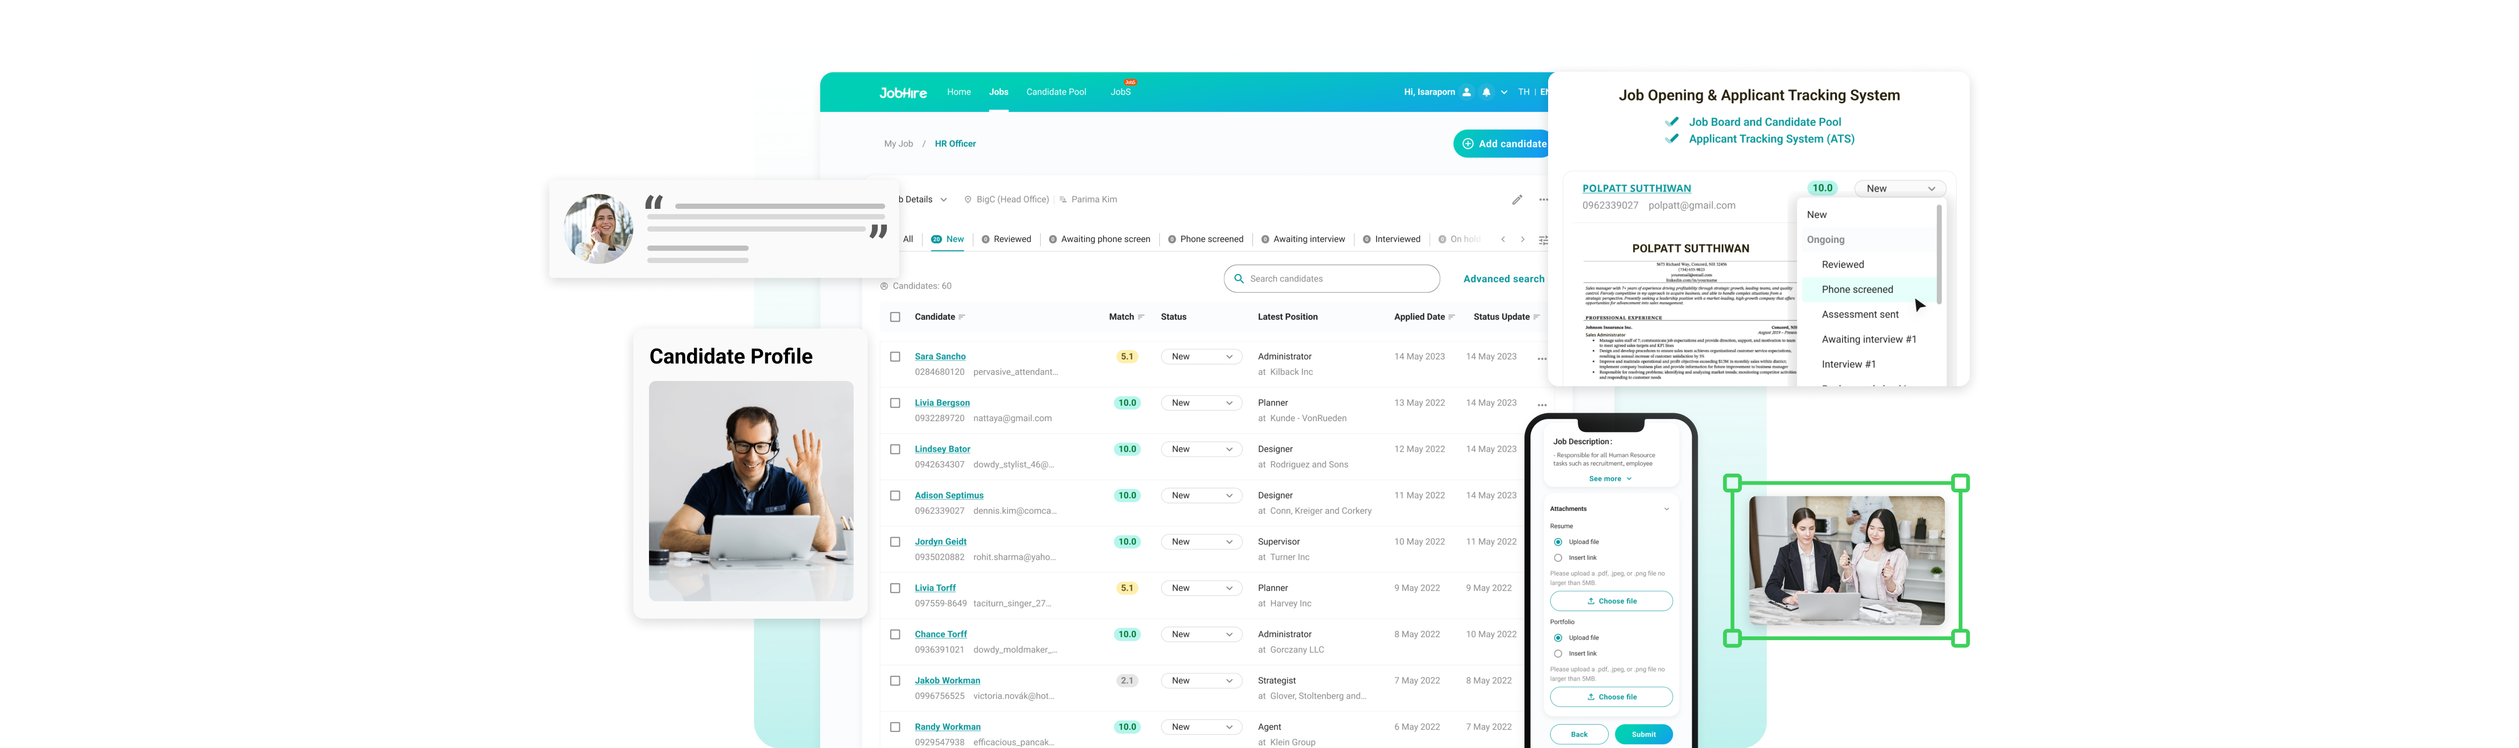This screenshot has height=748, width=2519.
Task: Click the edit pencil icon in job details
Action: click(1517, 199)
